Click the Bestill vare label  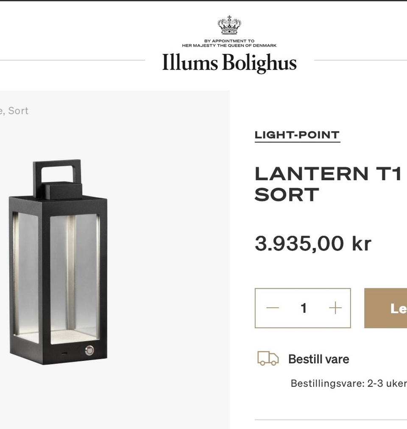pos(318,359)
